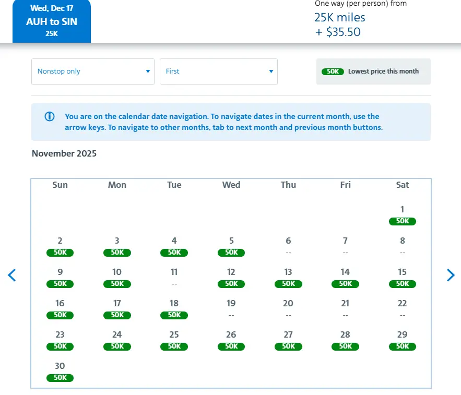Click the Tue column header

pos(174,185)
